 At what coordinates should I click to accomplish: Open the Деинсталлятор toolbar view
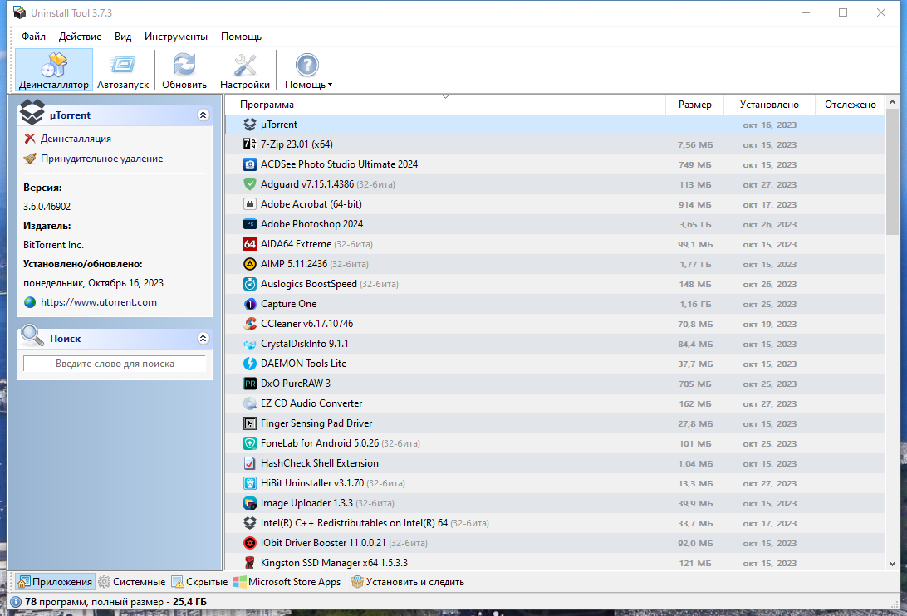[x=52, y=70]
